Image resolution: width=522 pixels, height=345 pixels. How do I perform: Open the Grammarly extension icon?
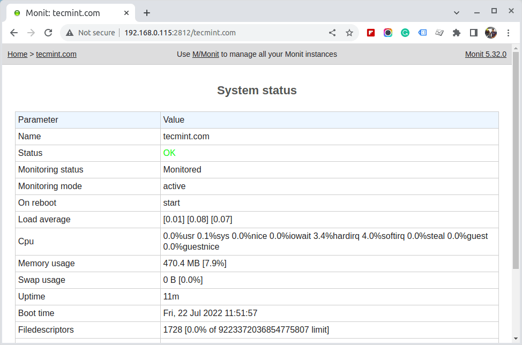405,33
